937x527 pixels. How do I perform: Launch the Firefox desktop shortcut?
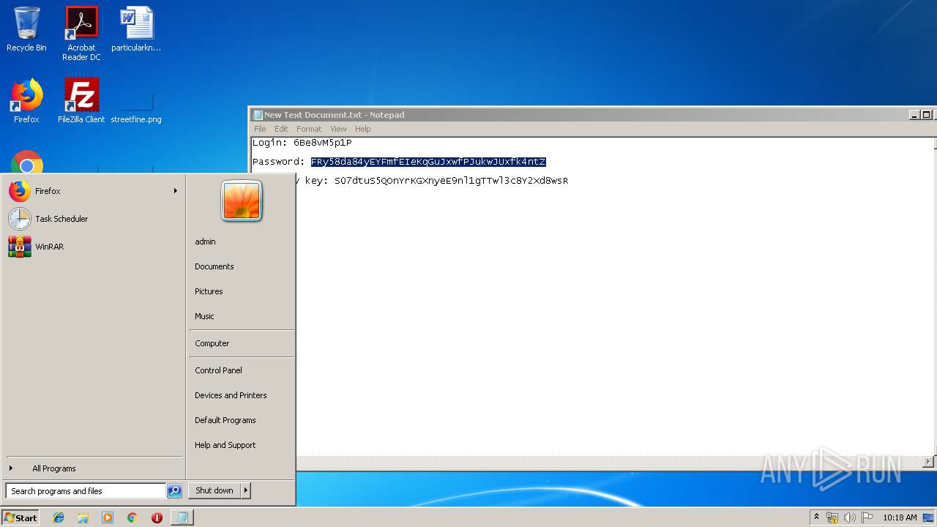click(26, 101)
